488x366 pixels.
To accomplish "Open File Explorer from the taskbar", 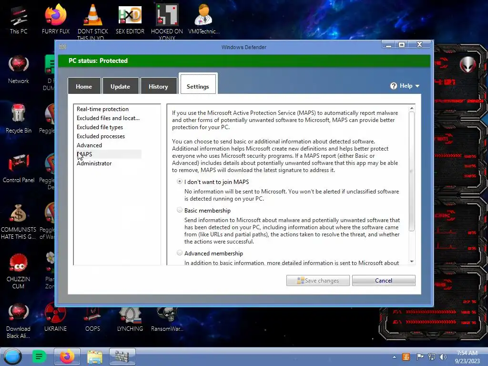I will 95,356.
